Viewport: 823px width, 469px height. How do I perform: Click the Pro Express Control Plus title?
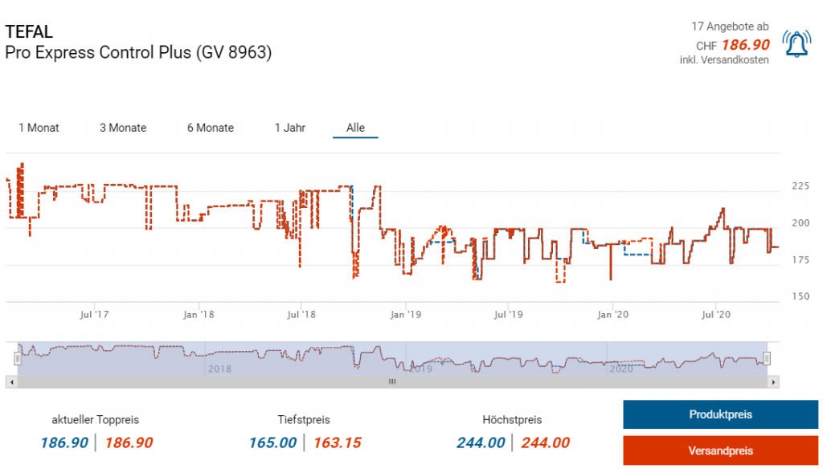point(138,52)
